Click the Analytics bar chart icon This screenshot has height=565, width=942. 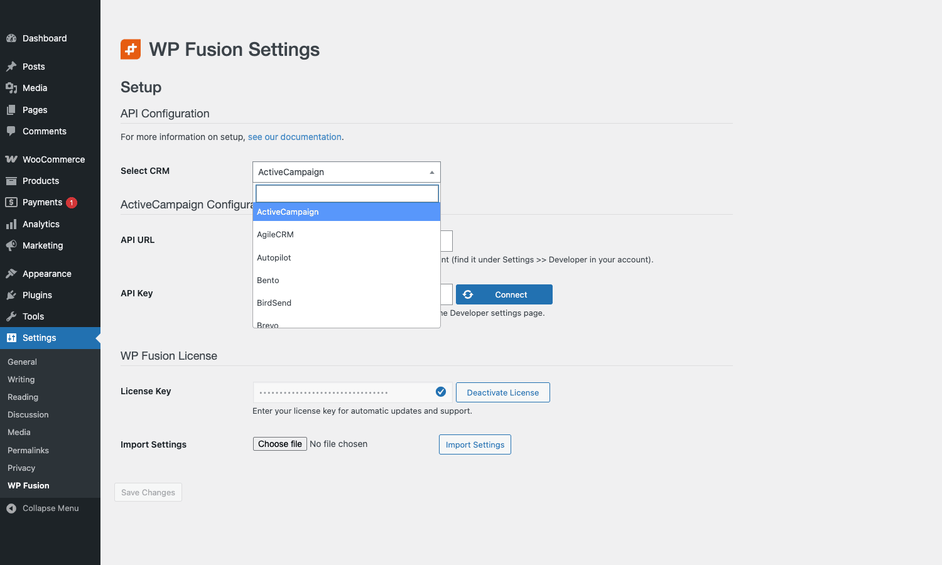[x=11, y=224]
